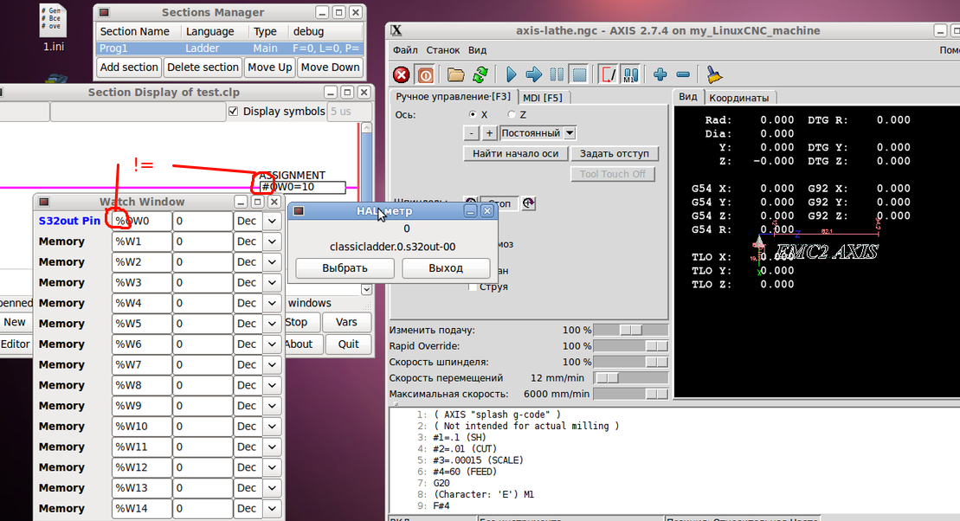This screenshot has height=521, width=960.
Task: Open the Файл menu
Action: (405, 50)
